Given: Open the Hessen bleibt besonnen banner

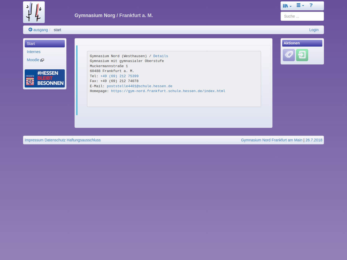Looking at the screenshot, I should pos(45,78).
